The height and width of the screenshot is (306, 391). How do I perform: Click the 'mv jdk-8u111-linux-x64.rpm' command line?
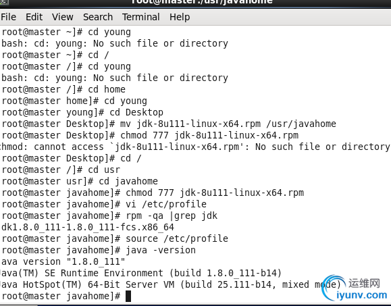pyautogui.click(x=168, y=124)
